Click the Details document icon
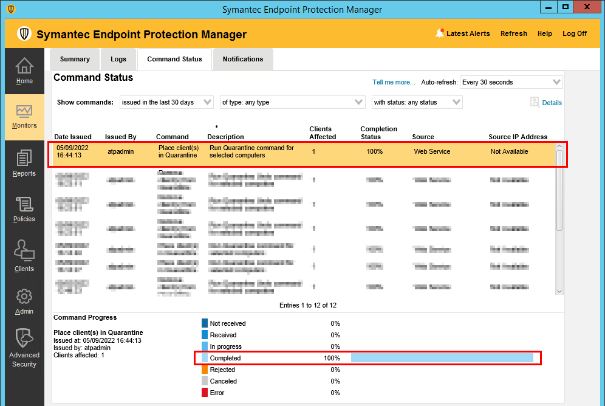 [x=535, y=103]
